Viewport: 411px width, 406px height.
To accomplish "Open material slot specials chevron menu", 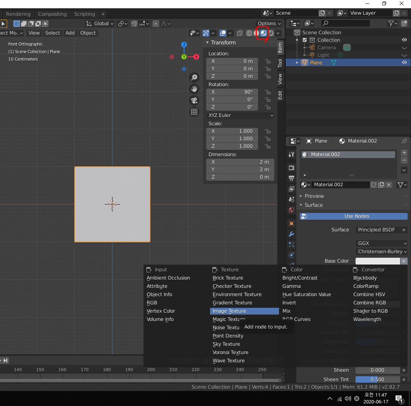I will pos(404,170).
